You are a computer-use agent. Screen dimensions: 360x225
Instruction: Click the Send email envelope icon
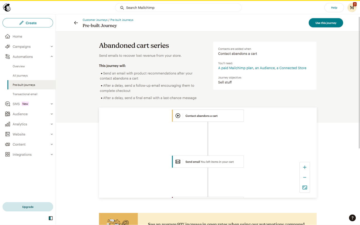coord(178,162)
